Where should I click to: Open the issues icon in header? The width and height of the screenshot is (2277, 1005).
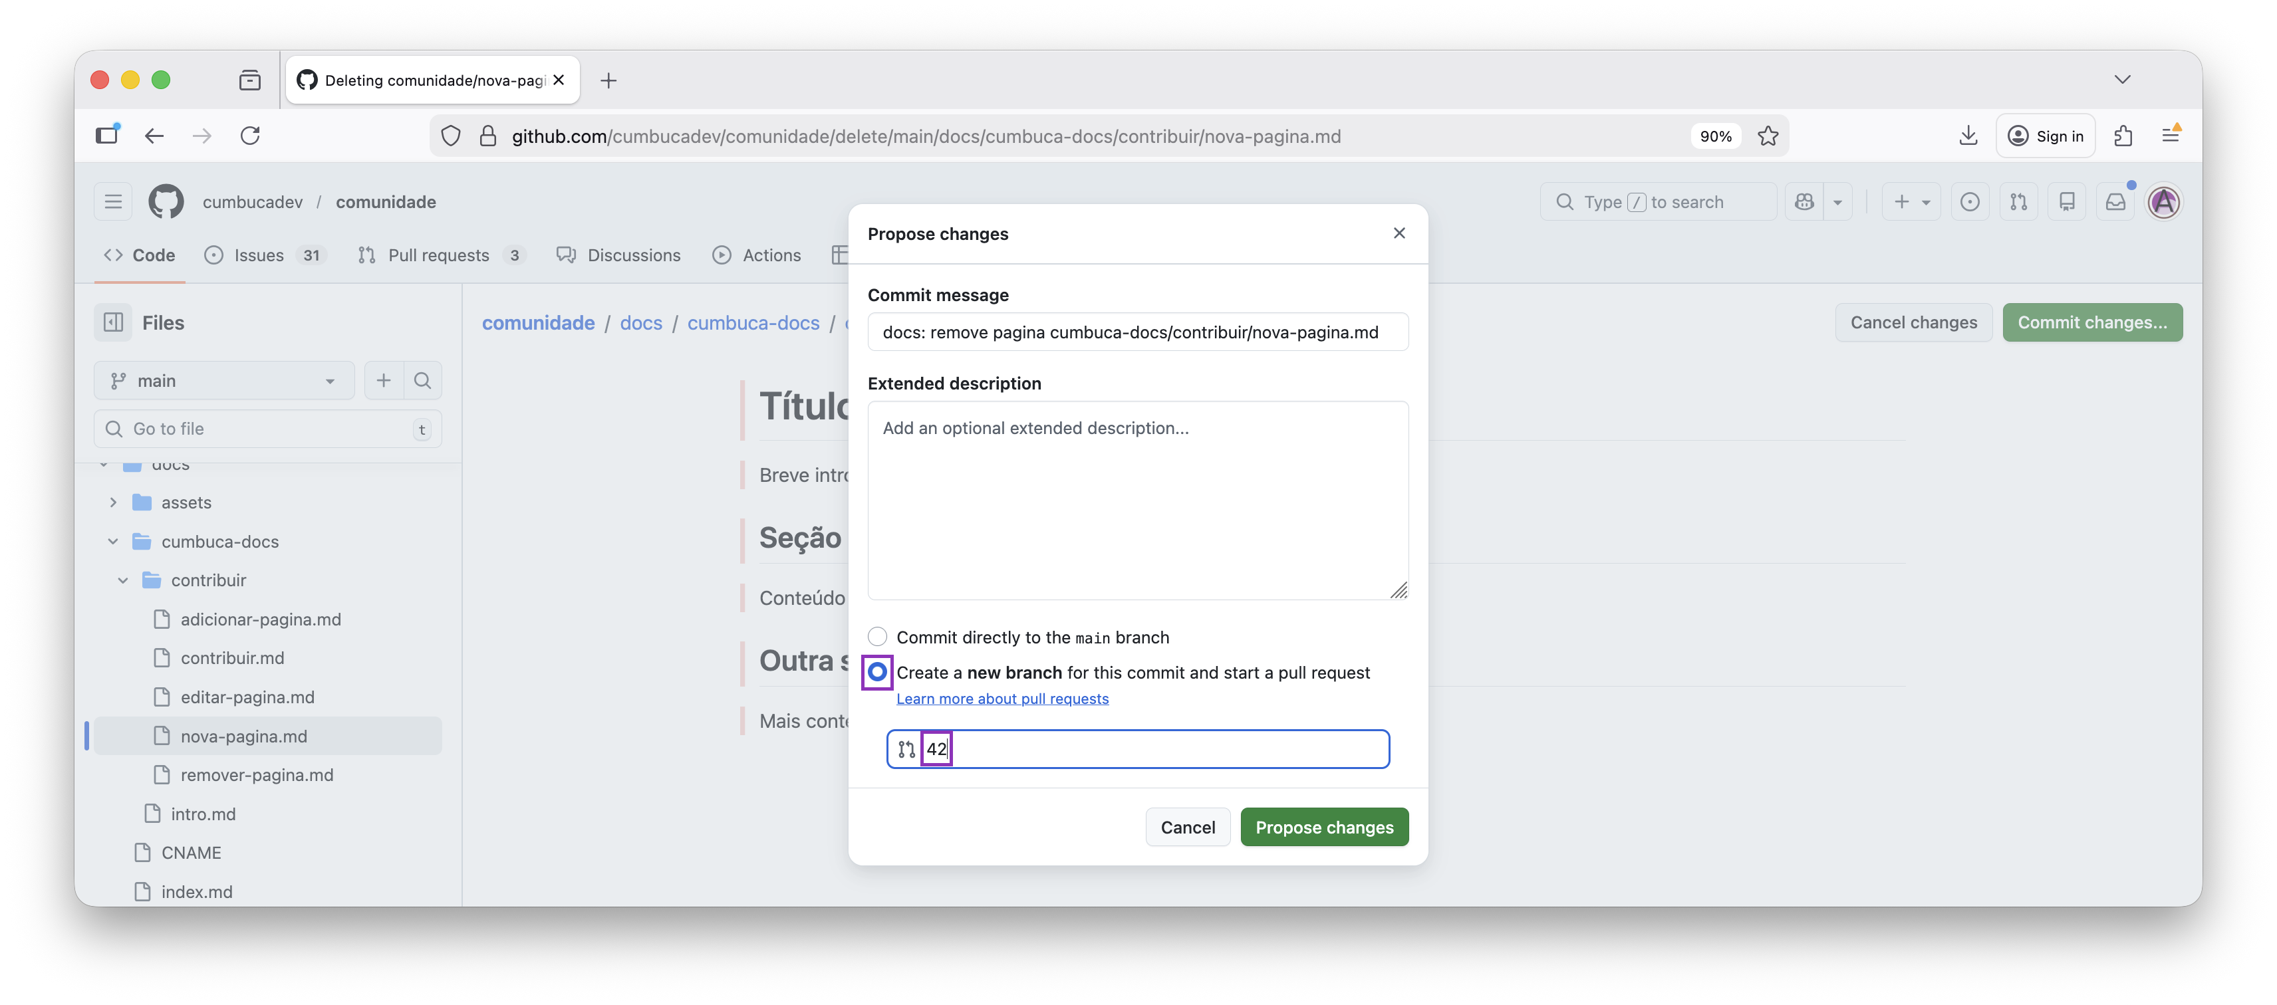click(x=1969, y=202)
